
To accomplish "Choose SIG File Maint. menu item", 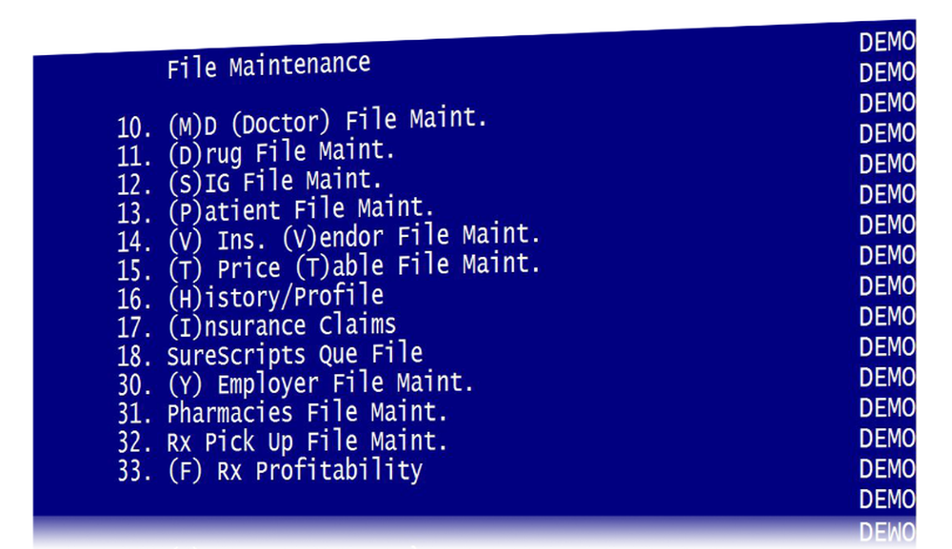I will coord(274,180).
